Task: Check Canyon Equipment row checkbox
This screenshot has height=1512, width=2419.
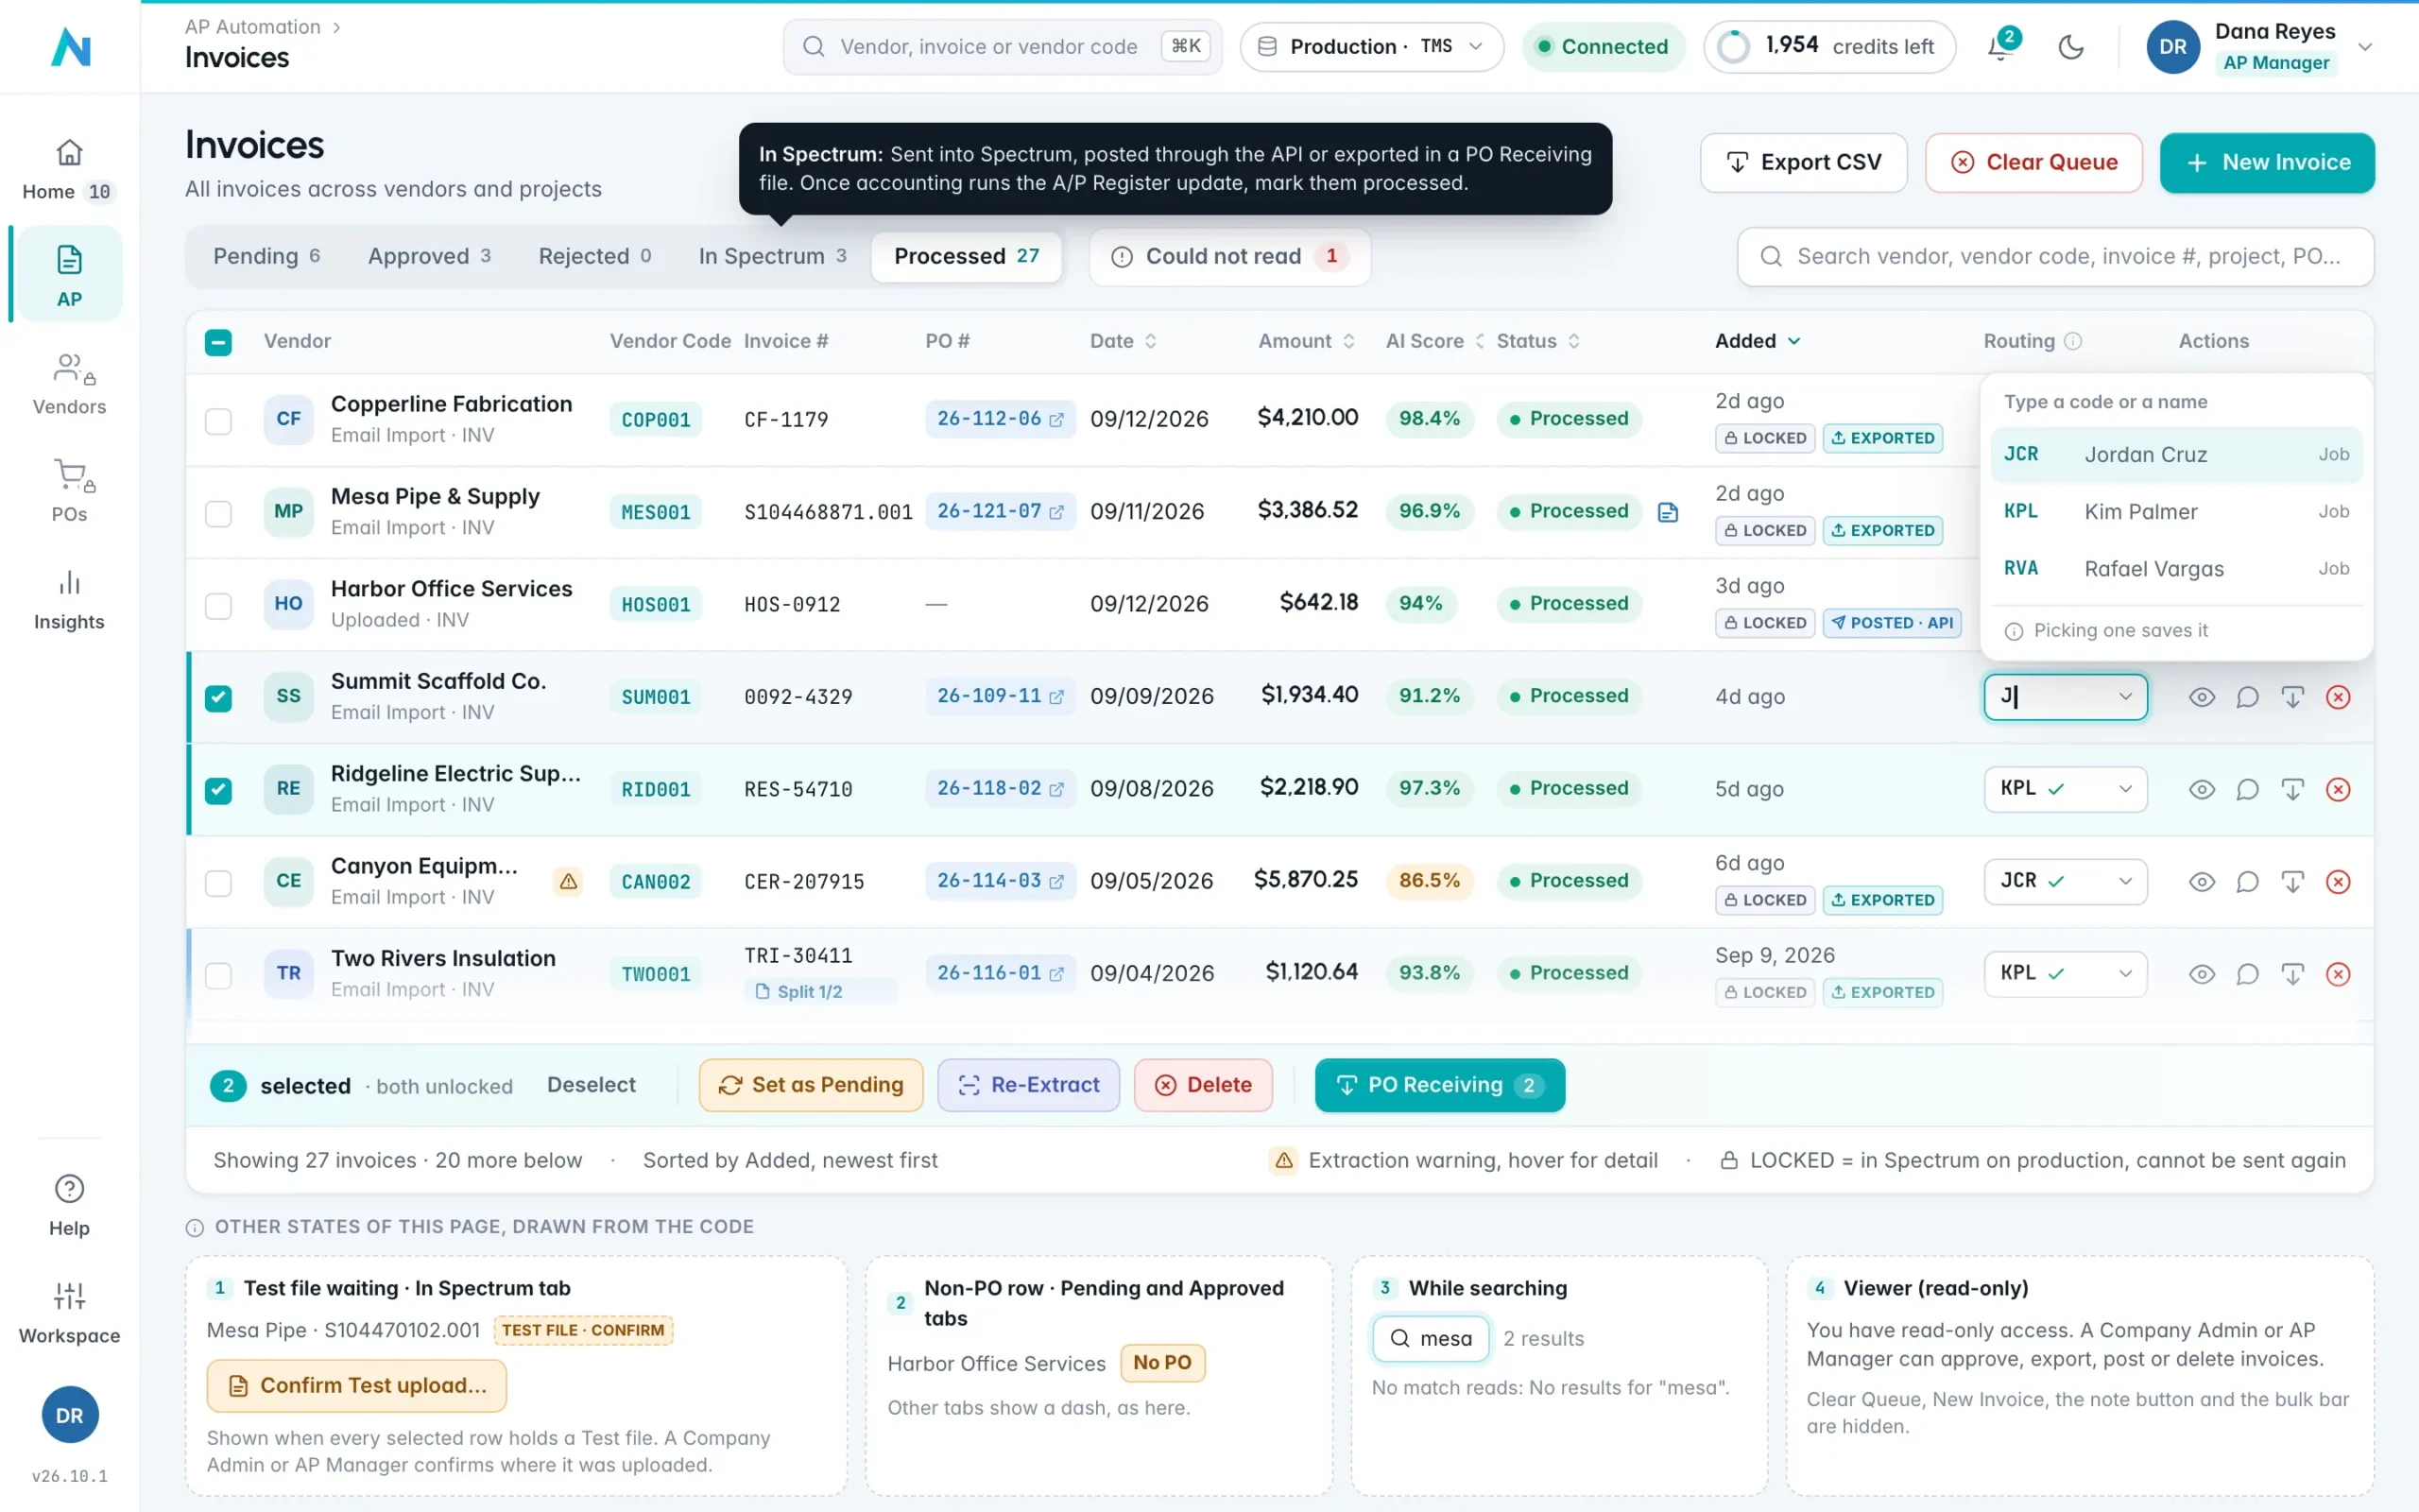Action: coord(218,883)
